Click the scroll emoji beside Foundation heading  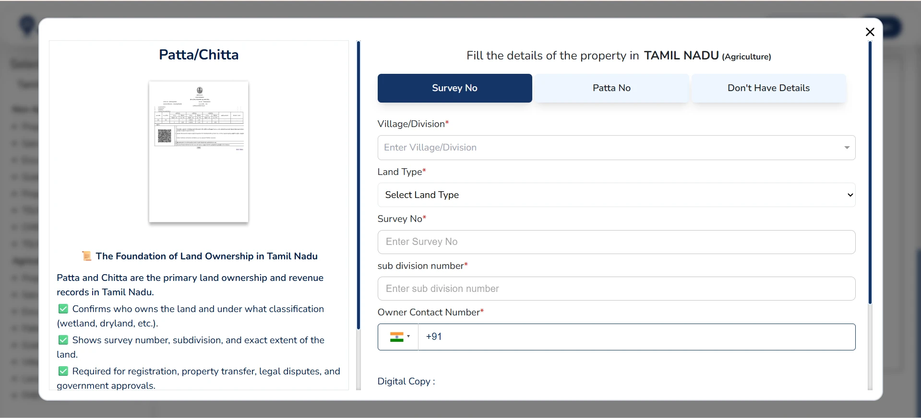click(86, 256)
